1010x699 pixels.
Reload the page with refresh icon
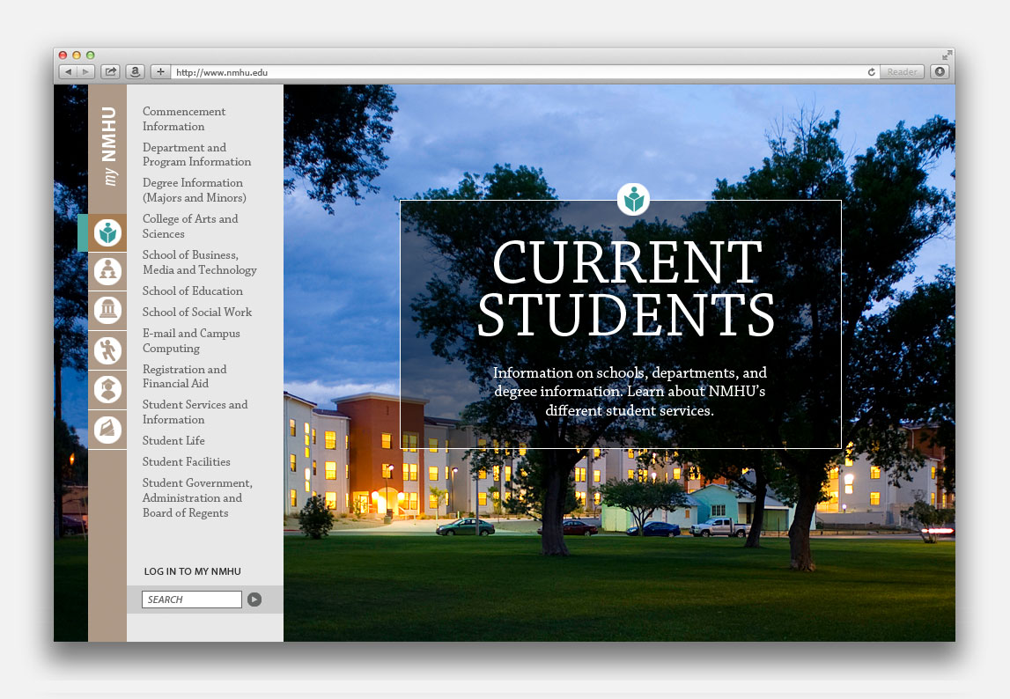872,72
